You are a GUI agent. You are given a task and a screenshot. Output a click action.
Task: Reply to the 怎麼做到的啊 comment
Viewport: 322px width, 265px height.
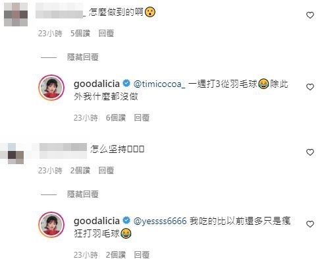(106, 34)
